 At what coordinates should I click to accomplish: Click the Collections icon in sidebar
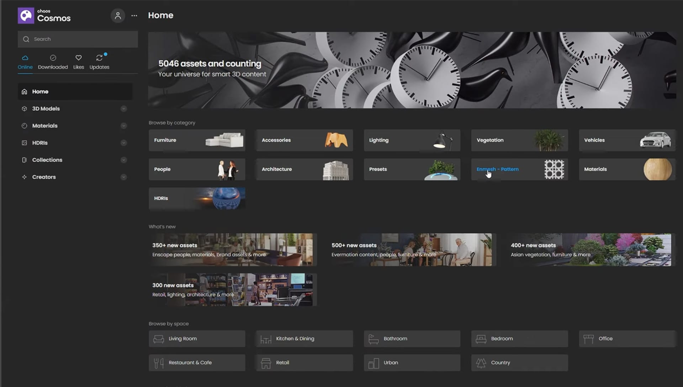click(x=24, y=160)
